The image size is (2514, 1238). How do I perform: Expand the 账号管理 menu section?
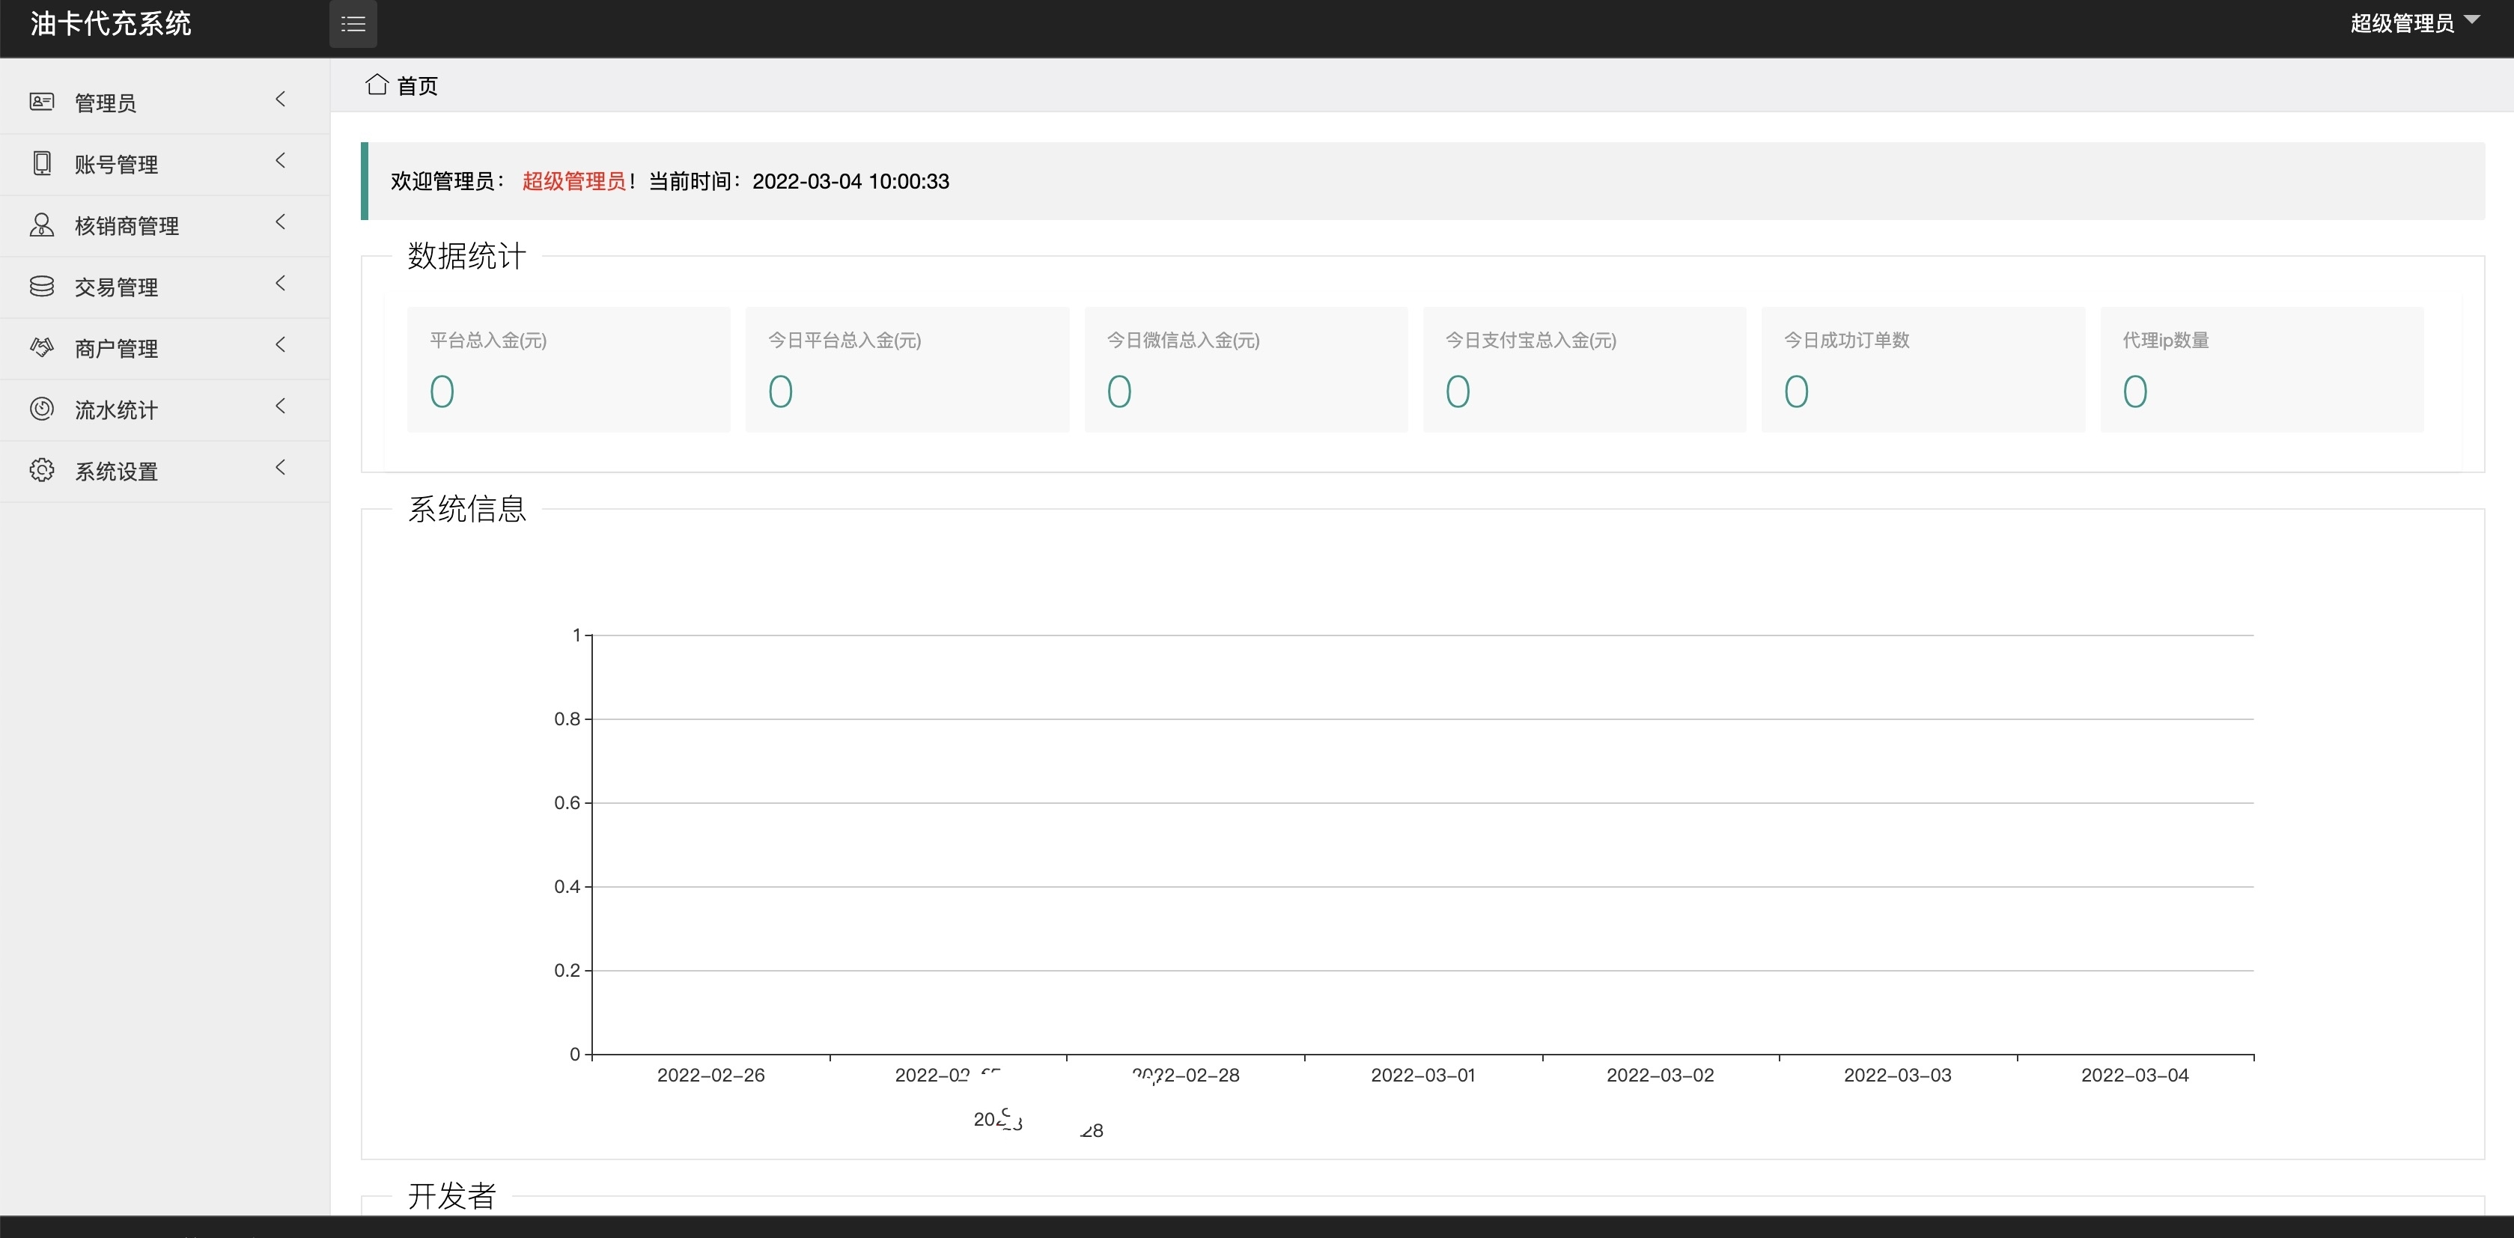pyautogui.click(x=156, y=164)
